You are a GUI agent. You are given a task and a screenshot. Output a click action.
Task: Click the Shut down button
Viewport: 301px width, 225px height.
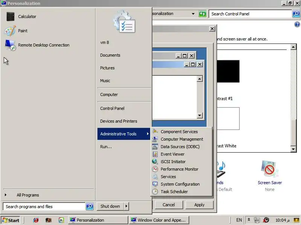click(x=110, y=206)
